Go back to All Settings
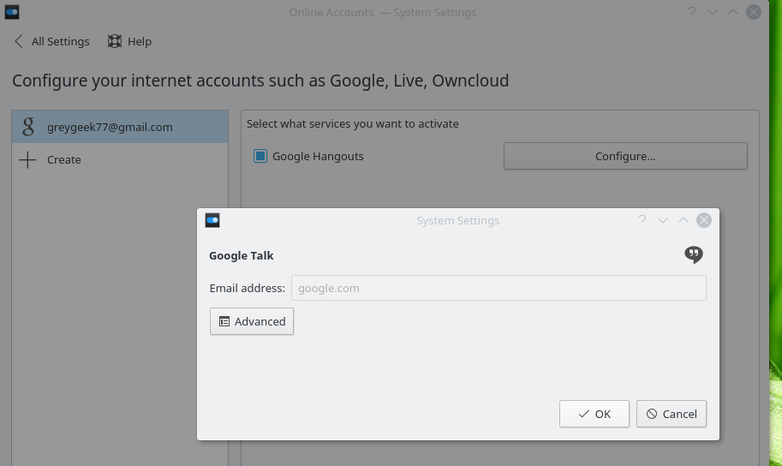782x466 pixels. click(51, 41)
